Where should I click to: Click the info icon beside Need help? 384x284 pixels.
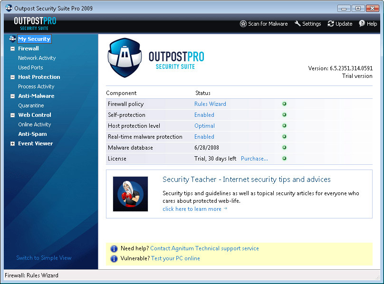[114, 248]
